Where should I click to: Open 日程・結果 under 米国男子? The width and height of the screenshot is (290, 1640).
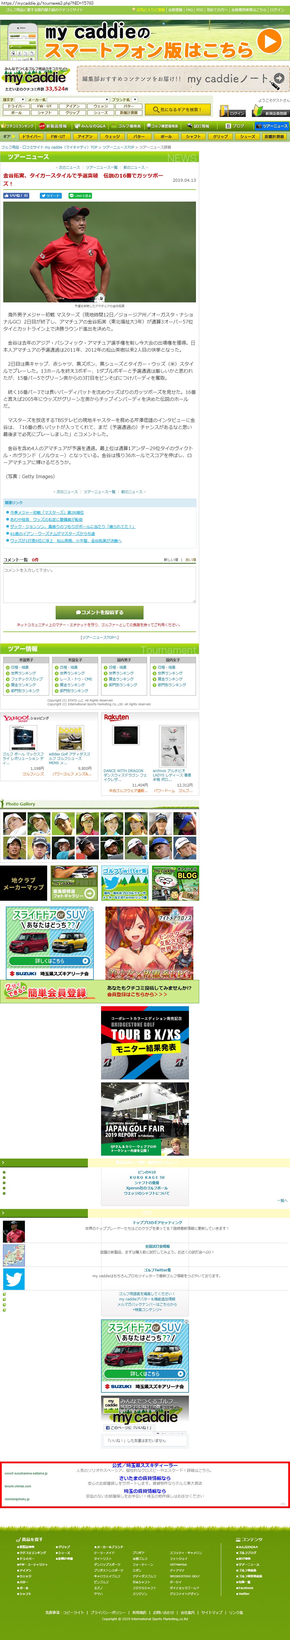tap(20, 667)
